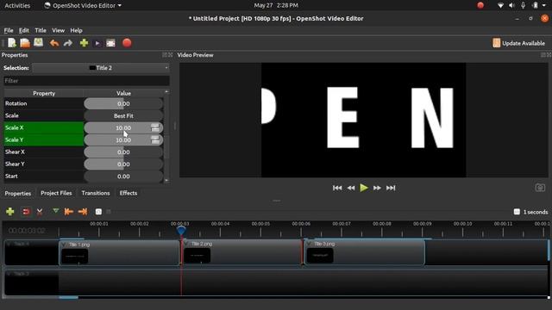Open the Scale Best Fit dropdown
Image resolution: width=552 pixels, height=310 pixels.
point(123,115)
